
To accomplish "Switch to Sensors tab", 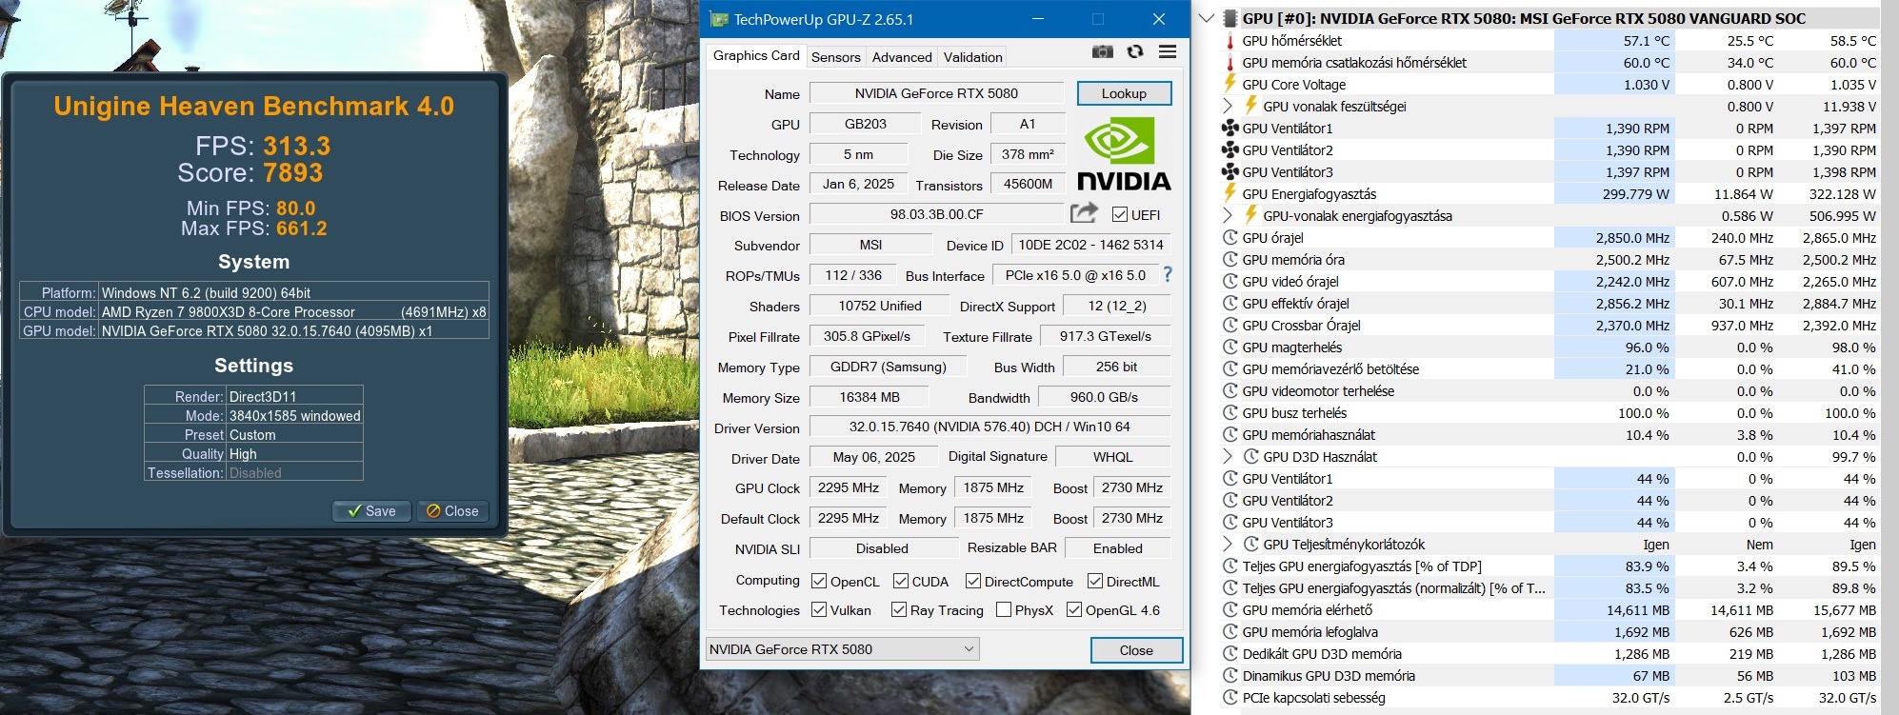I will [835, 57].
